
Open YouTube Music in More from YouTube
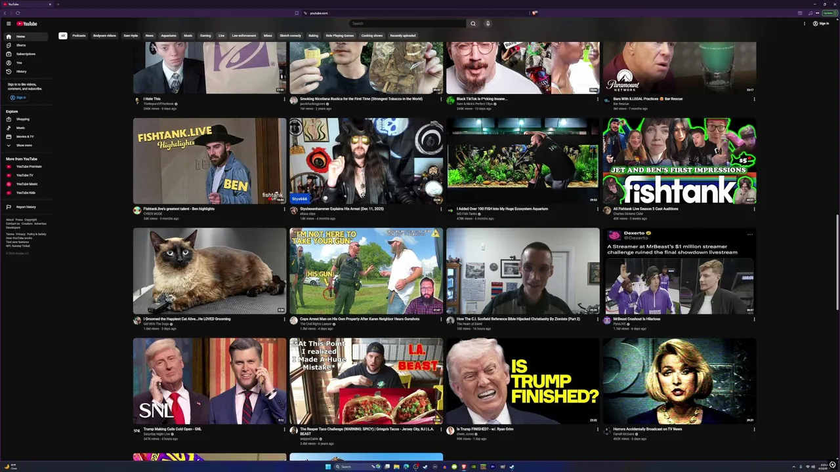point(25,184)
